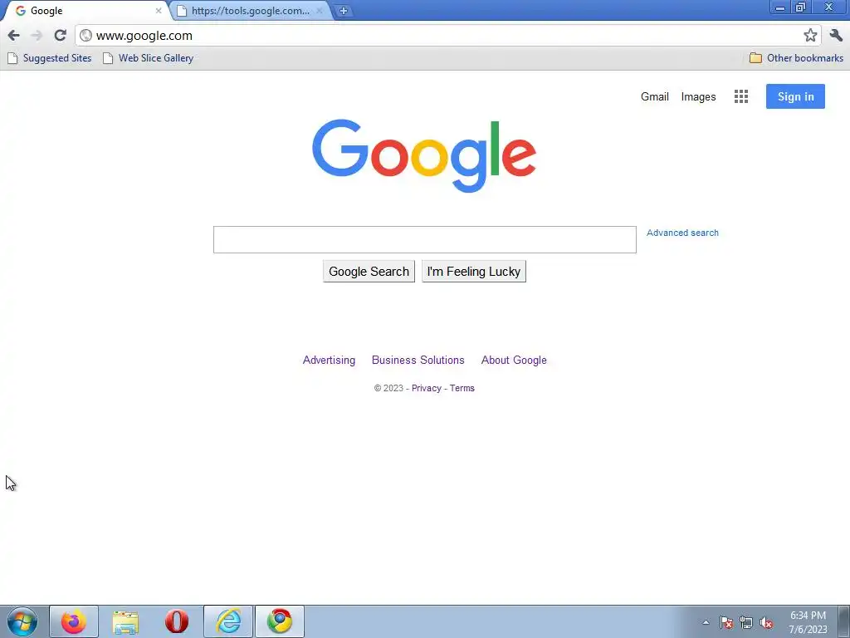Click the network tray icon
Screen dimensions: 850x638
pos(746,622)
